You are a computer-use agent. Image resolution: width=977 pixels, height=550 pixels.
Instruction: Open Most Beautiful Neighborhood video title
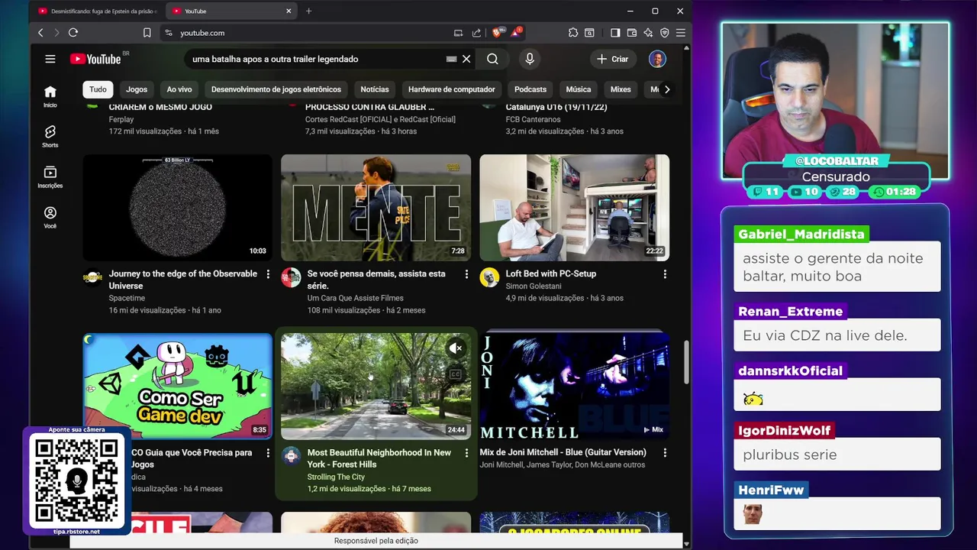379,458
